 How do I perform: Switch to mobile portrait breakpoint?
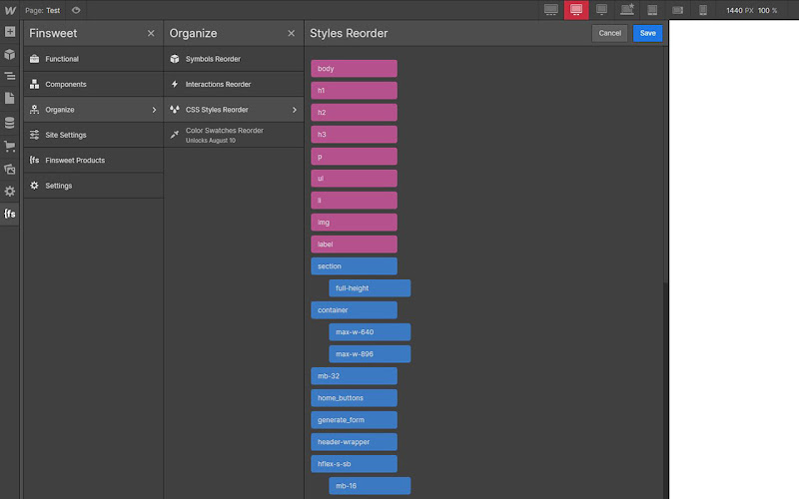point(703,10)
